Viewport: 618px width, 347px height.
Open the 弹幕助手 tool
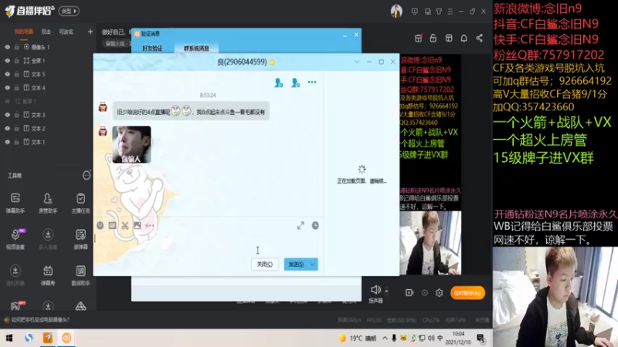tap(15, 203)
